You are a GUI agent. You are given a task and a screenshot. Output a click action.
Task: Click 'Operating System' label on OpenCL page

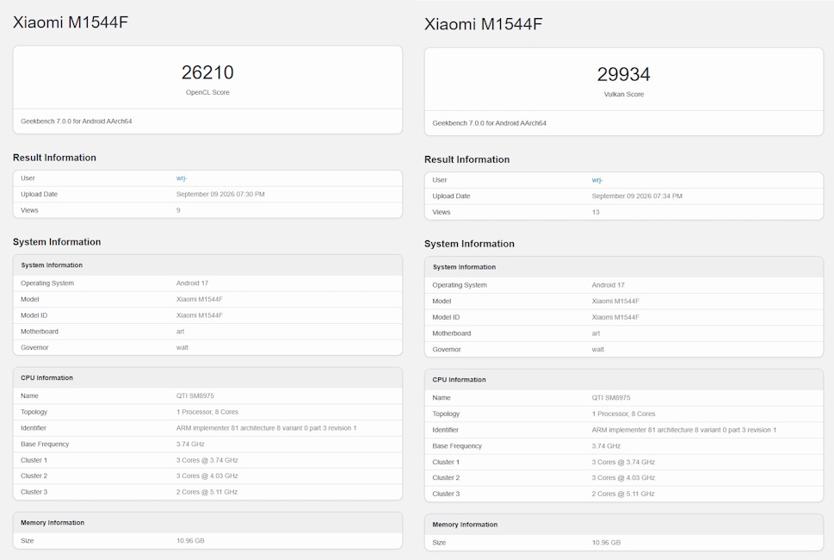[47, 283]
